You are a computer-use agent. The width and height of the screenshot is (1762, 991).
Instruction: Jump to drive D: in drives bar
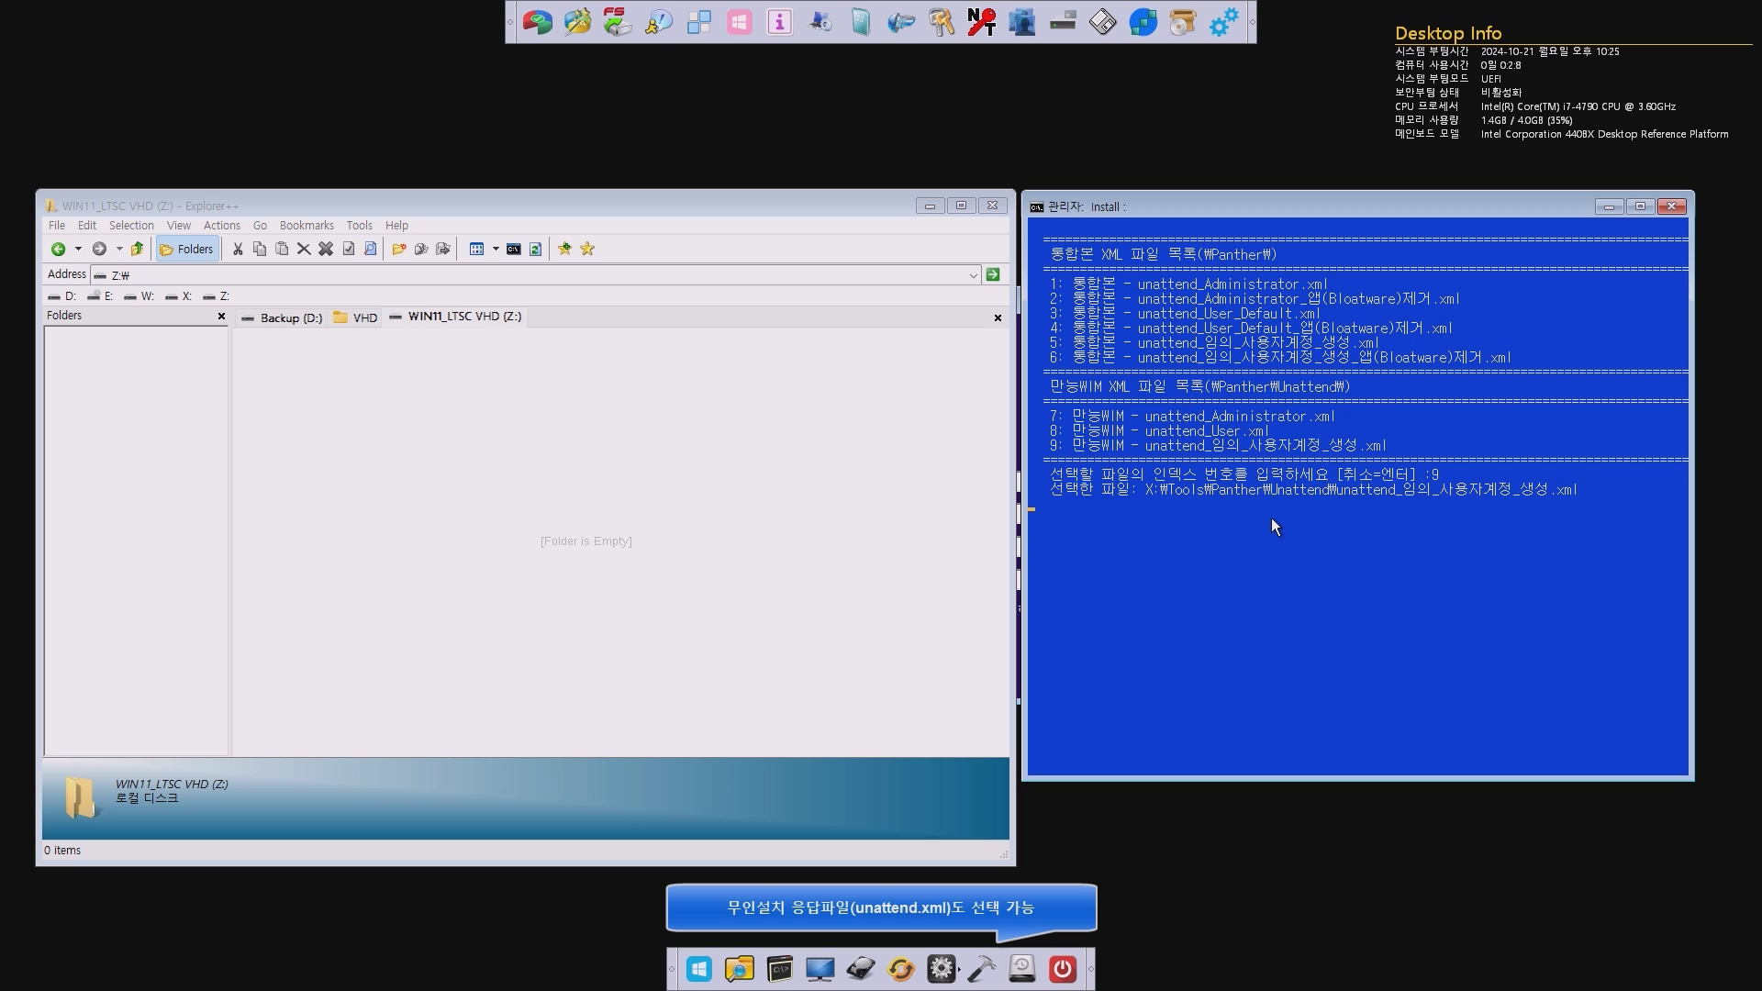click(62, 296)
